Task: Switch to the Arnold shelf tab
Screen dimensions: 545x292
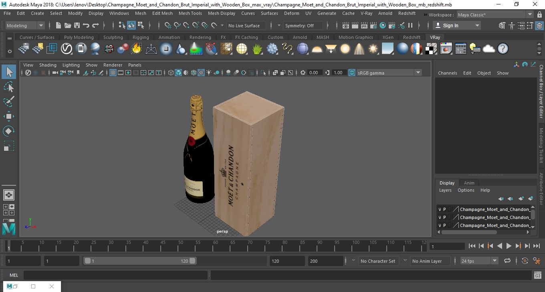Action: tap(300, 37)
